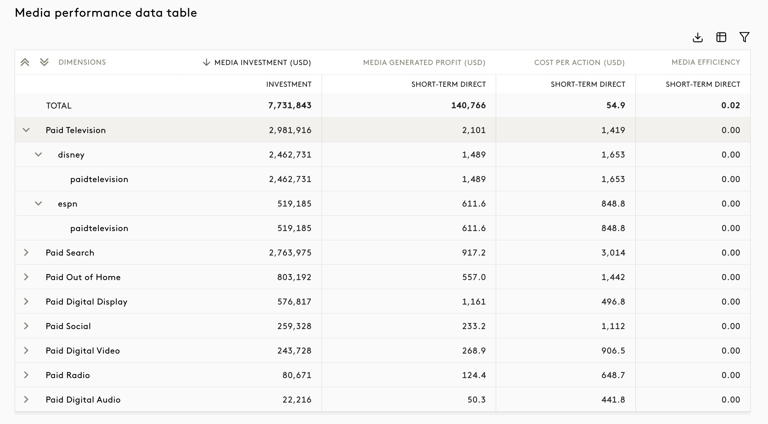Viewport: 768px width, 424px height.
Task: Select the Paid Out of Home label
Action: tap(83, 277)
